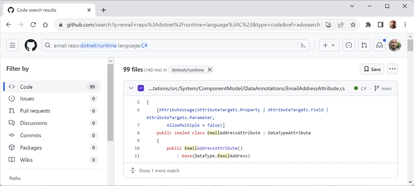Click the Paths section heading
This screenshot has height=186, width=414.
15,178
